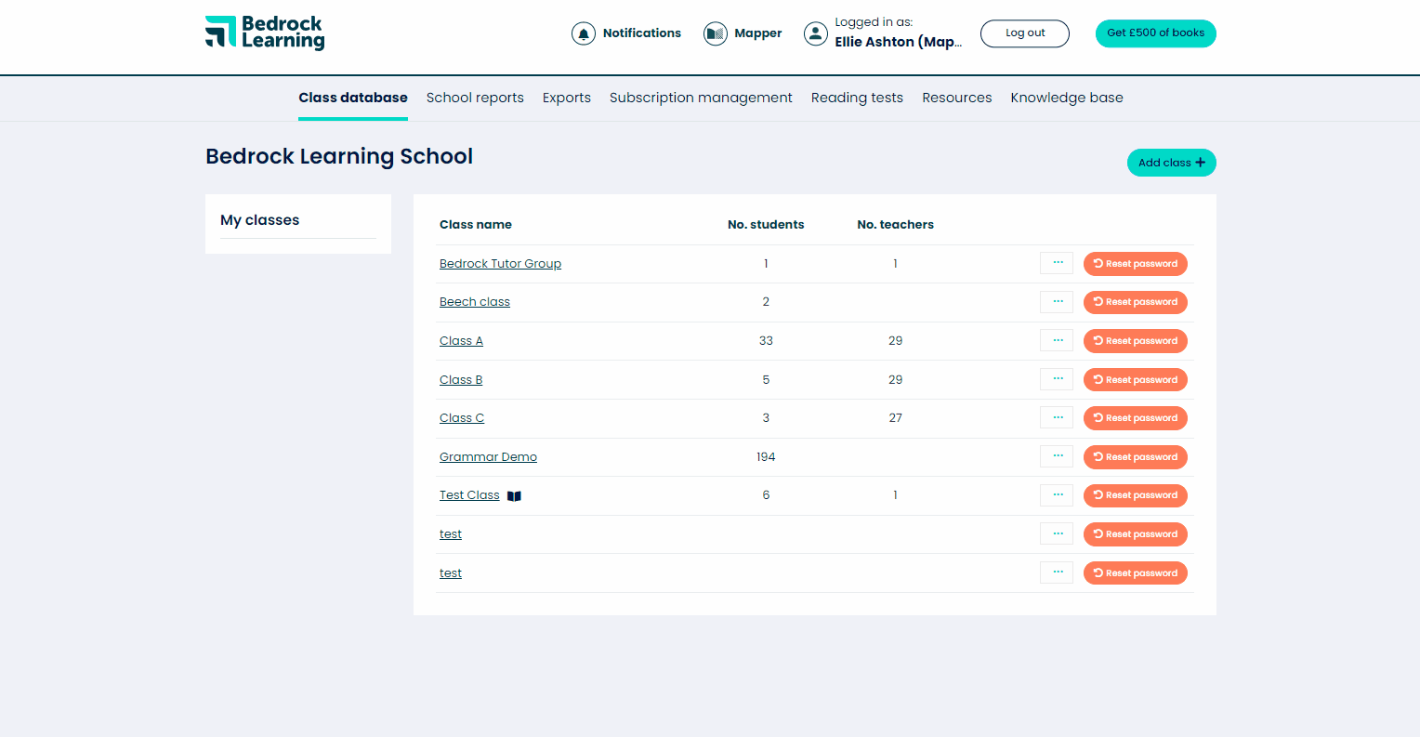Open more options for last test class

pyautogui.click(x=1057, y=572)
